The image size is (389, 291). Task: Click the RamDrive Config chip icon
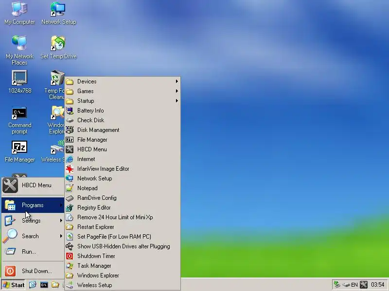tap(70, 198)
